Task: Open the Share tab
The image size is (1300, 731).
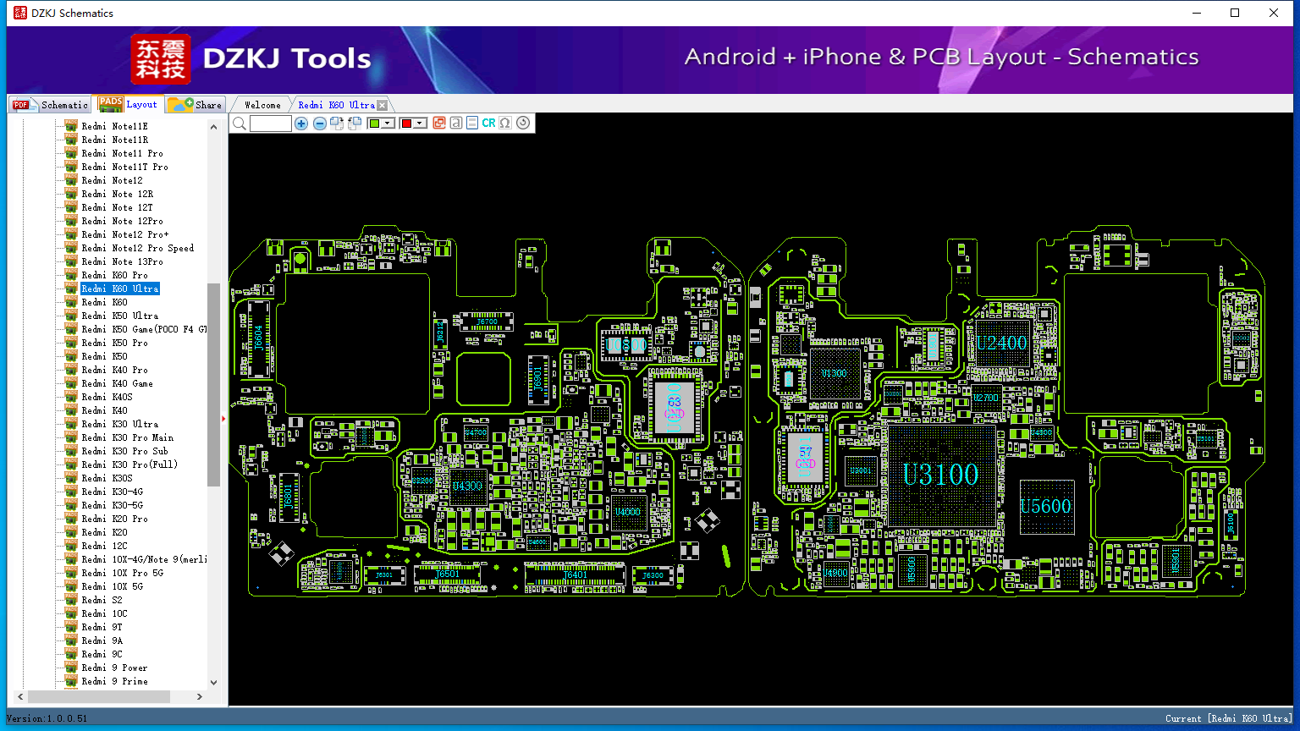Action: tap(195, 105)
